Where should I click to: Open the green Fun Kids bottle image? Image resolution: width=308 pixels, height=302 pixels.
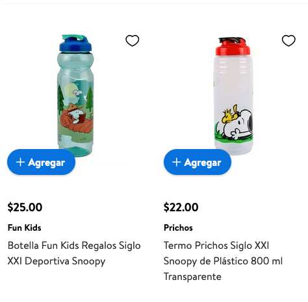(x=75, y=95)
